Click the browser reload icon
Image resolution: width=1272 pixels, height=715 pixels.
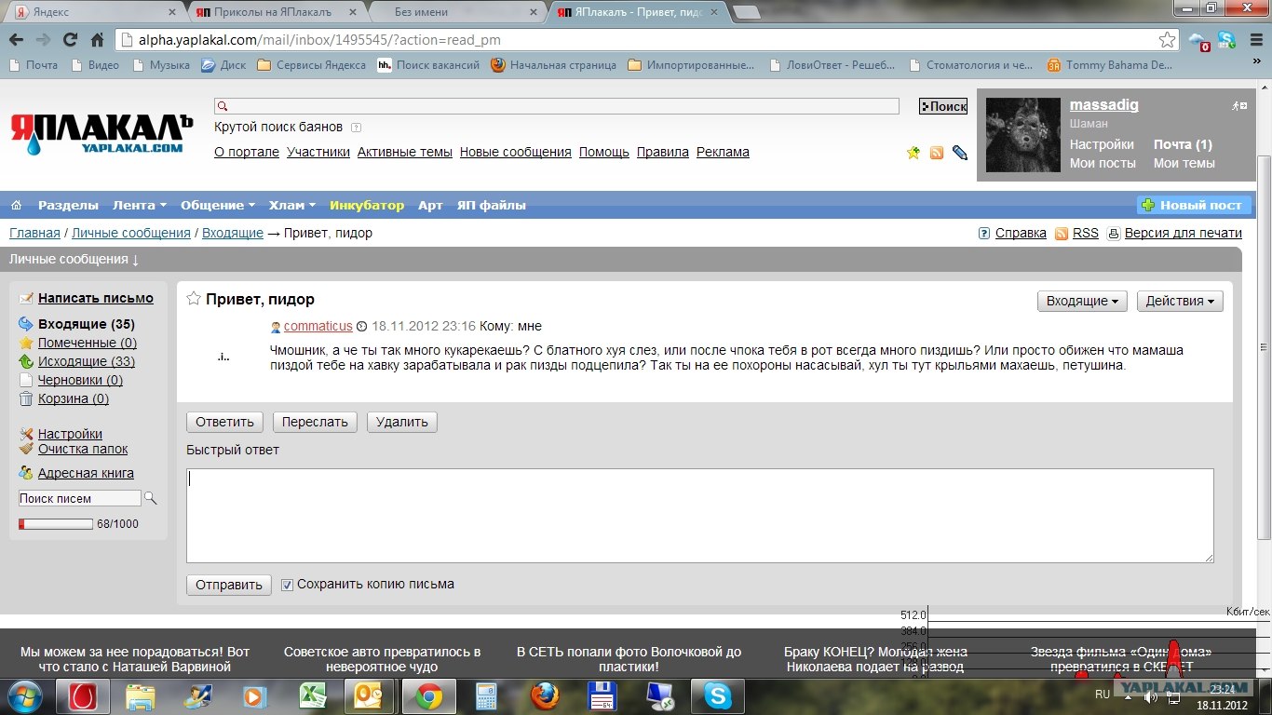(x=70, y=40)
